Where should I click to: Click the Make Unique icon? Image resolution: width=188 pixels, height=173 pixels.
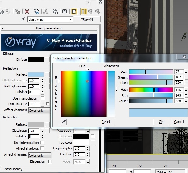[x=46, y=12]
